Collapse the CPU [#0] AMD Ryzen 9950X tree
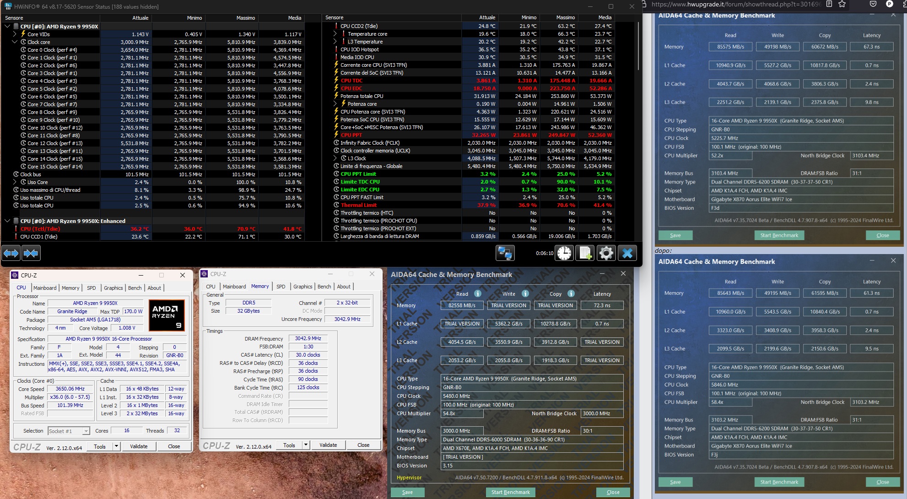The height and width of the screenshot is (499, 907). click(x=7, y=27)
